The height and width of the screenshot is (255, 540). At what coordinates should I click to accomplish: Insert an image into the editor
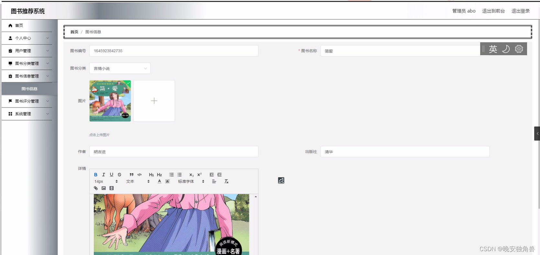(103, 188)
